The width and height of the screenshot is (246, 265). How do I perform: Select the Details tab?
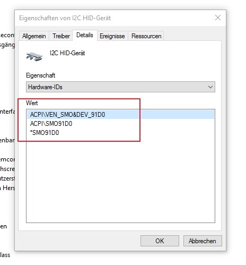[85, 35]
